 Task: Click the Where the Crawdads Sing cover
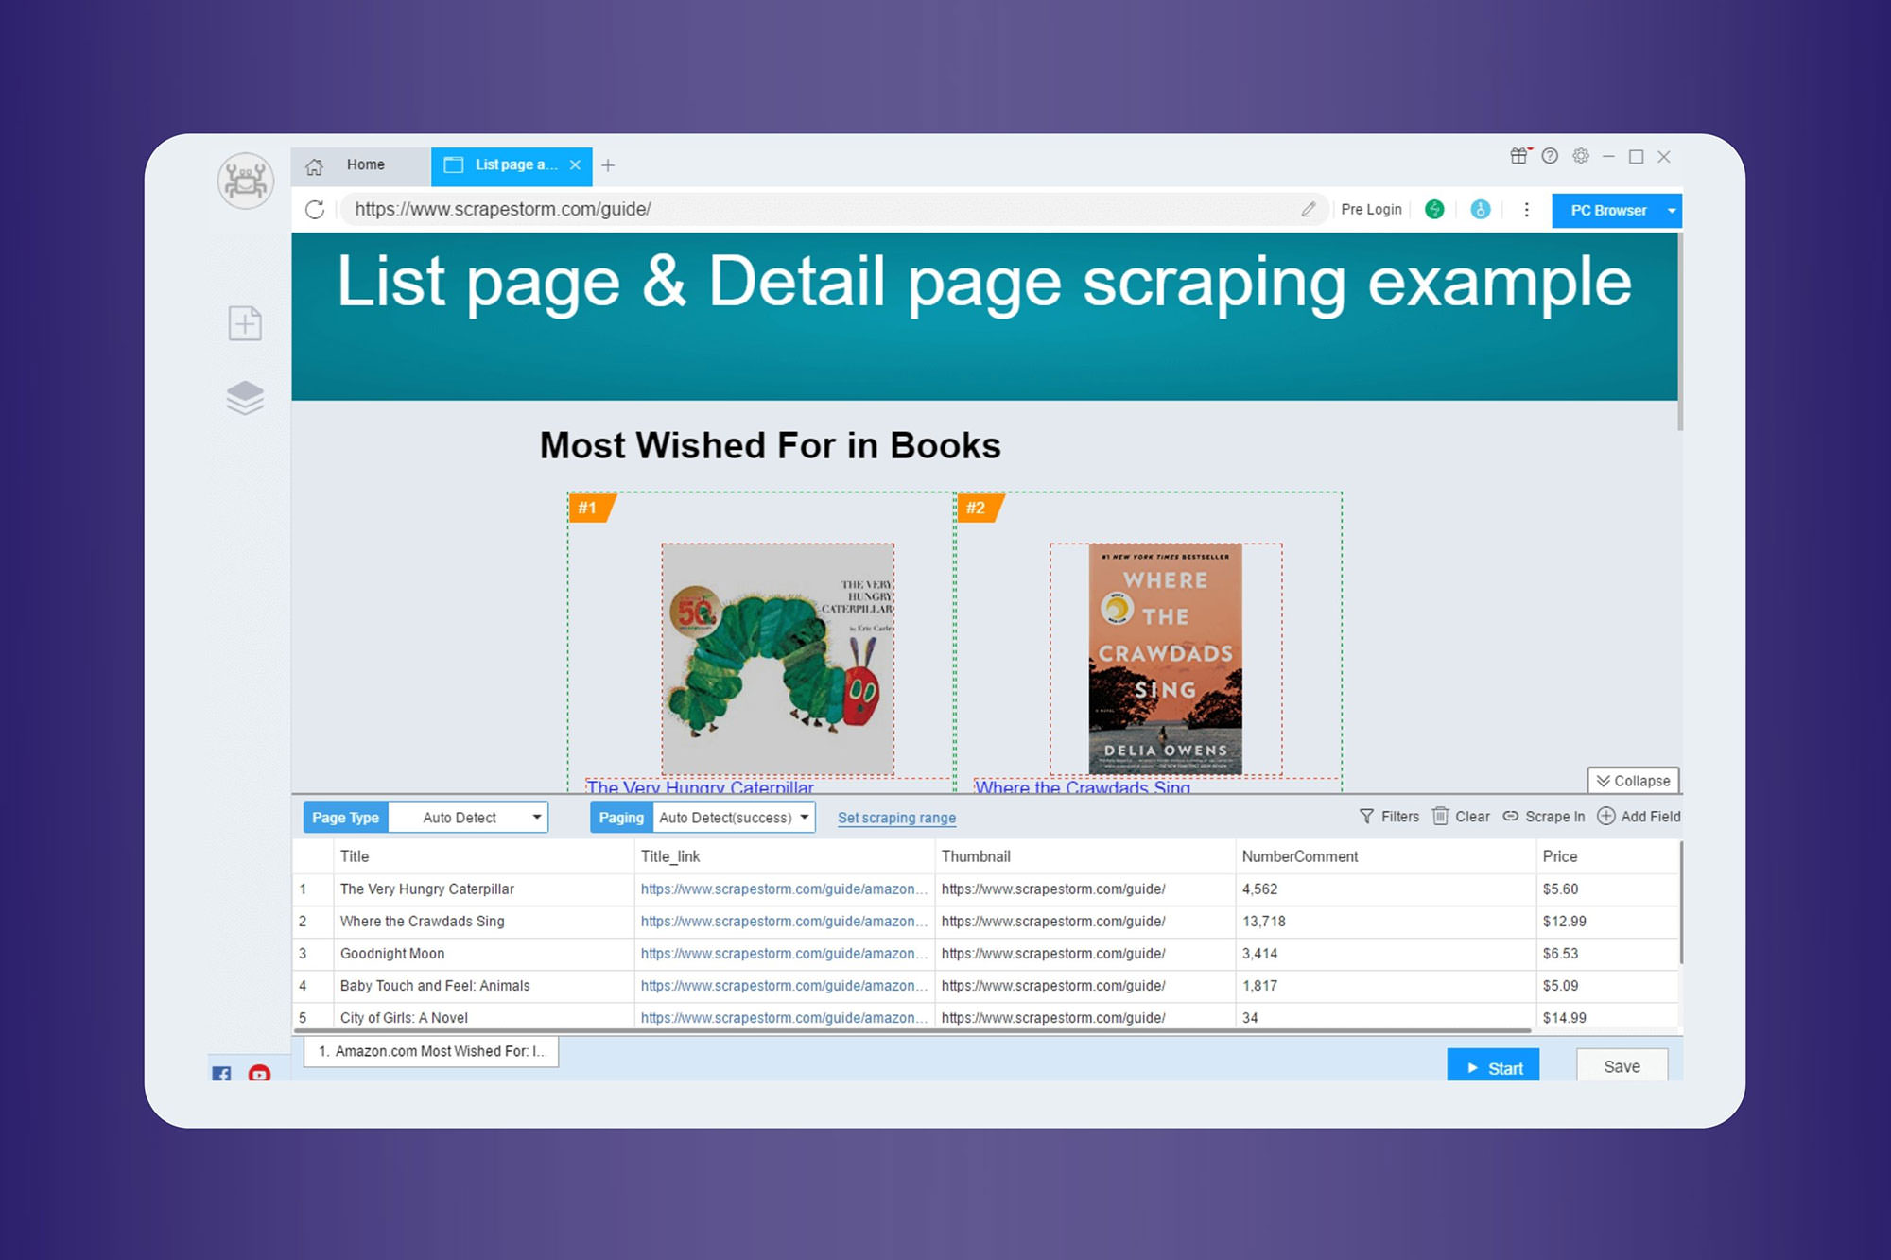coord(1165,659)
